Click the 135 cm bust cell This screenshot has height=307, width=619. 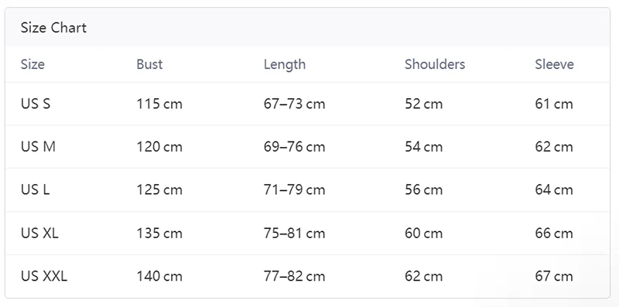[x=159, y=234]
